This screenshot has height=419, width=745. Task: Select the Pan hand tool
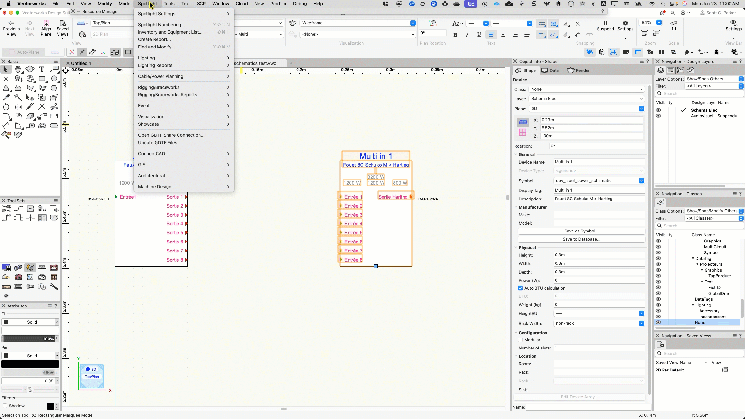tap(18, 69)
